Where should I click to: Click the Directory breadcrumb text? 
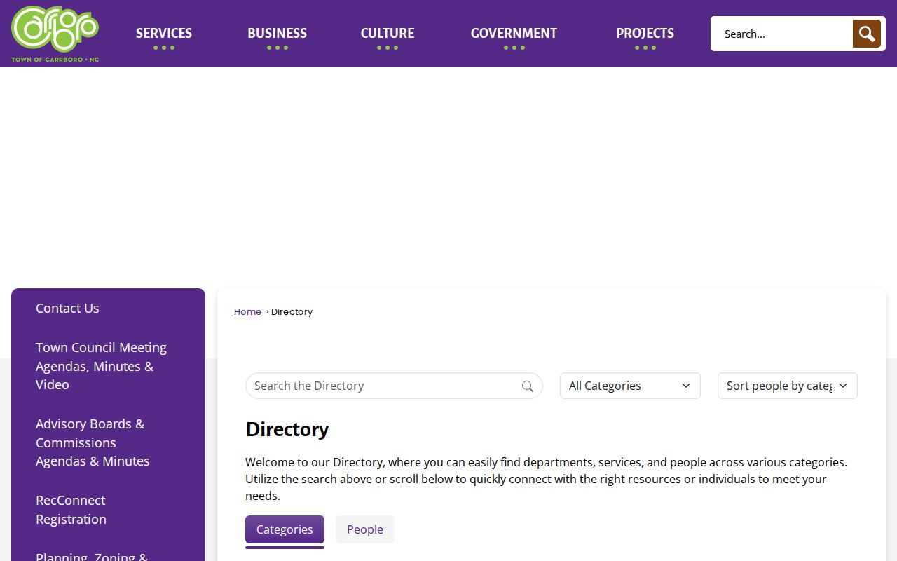coord(292,312)
